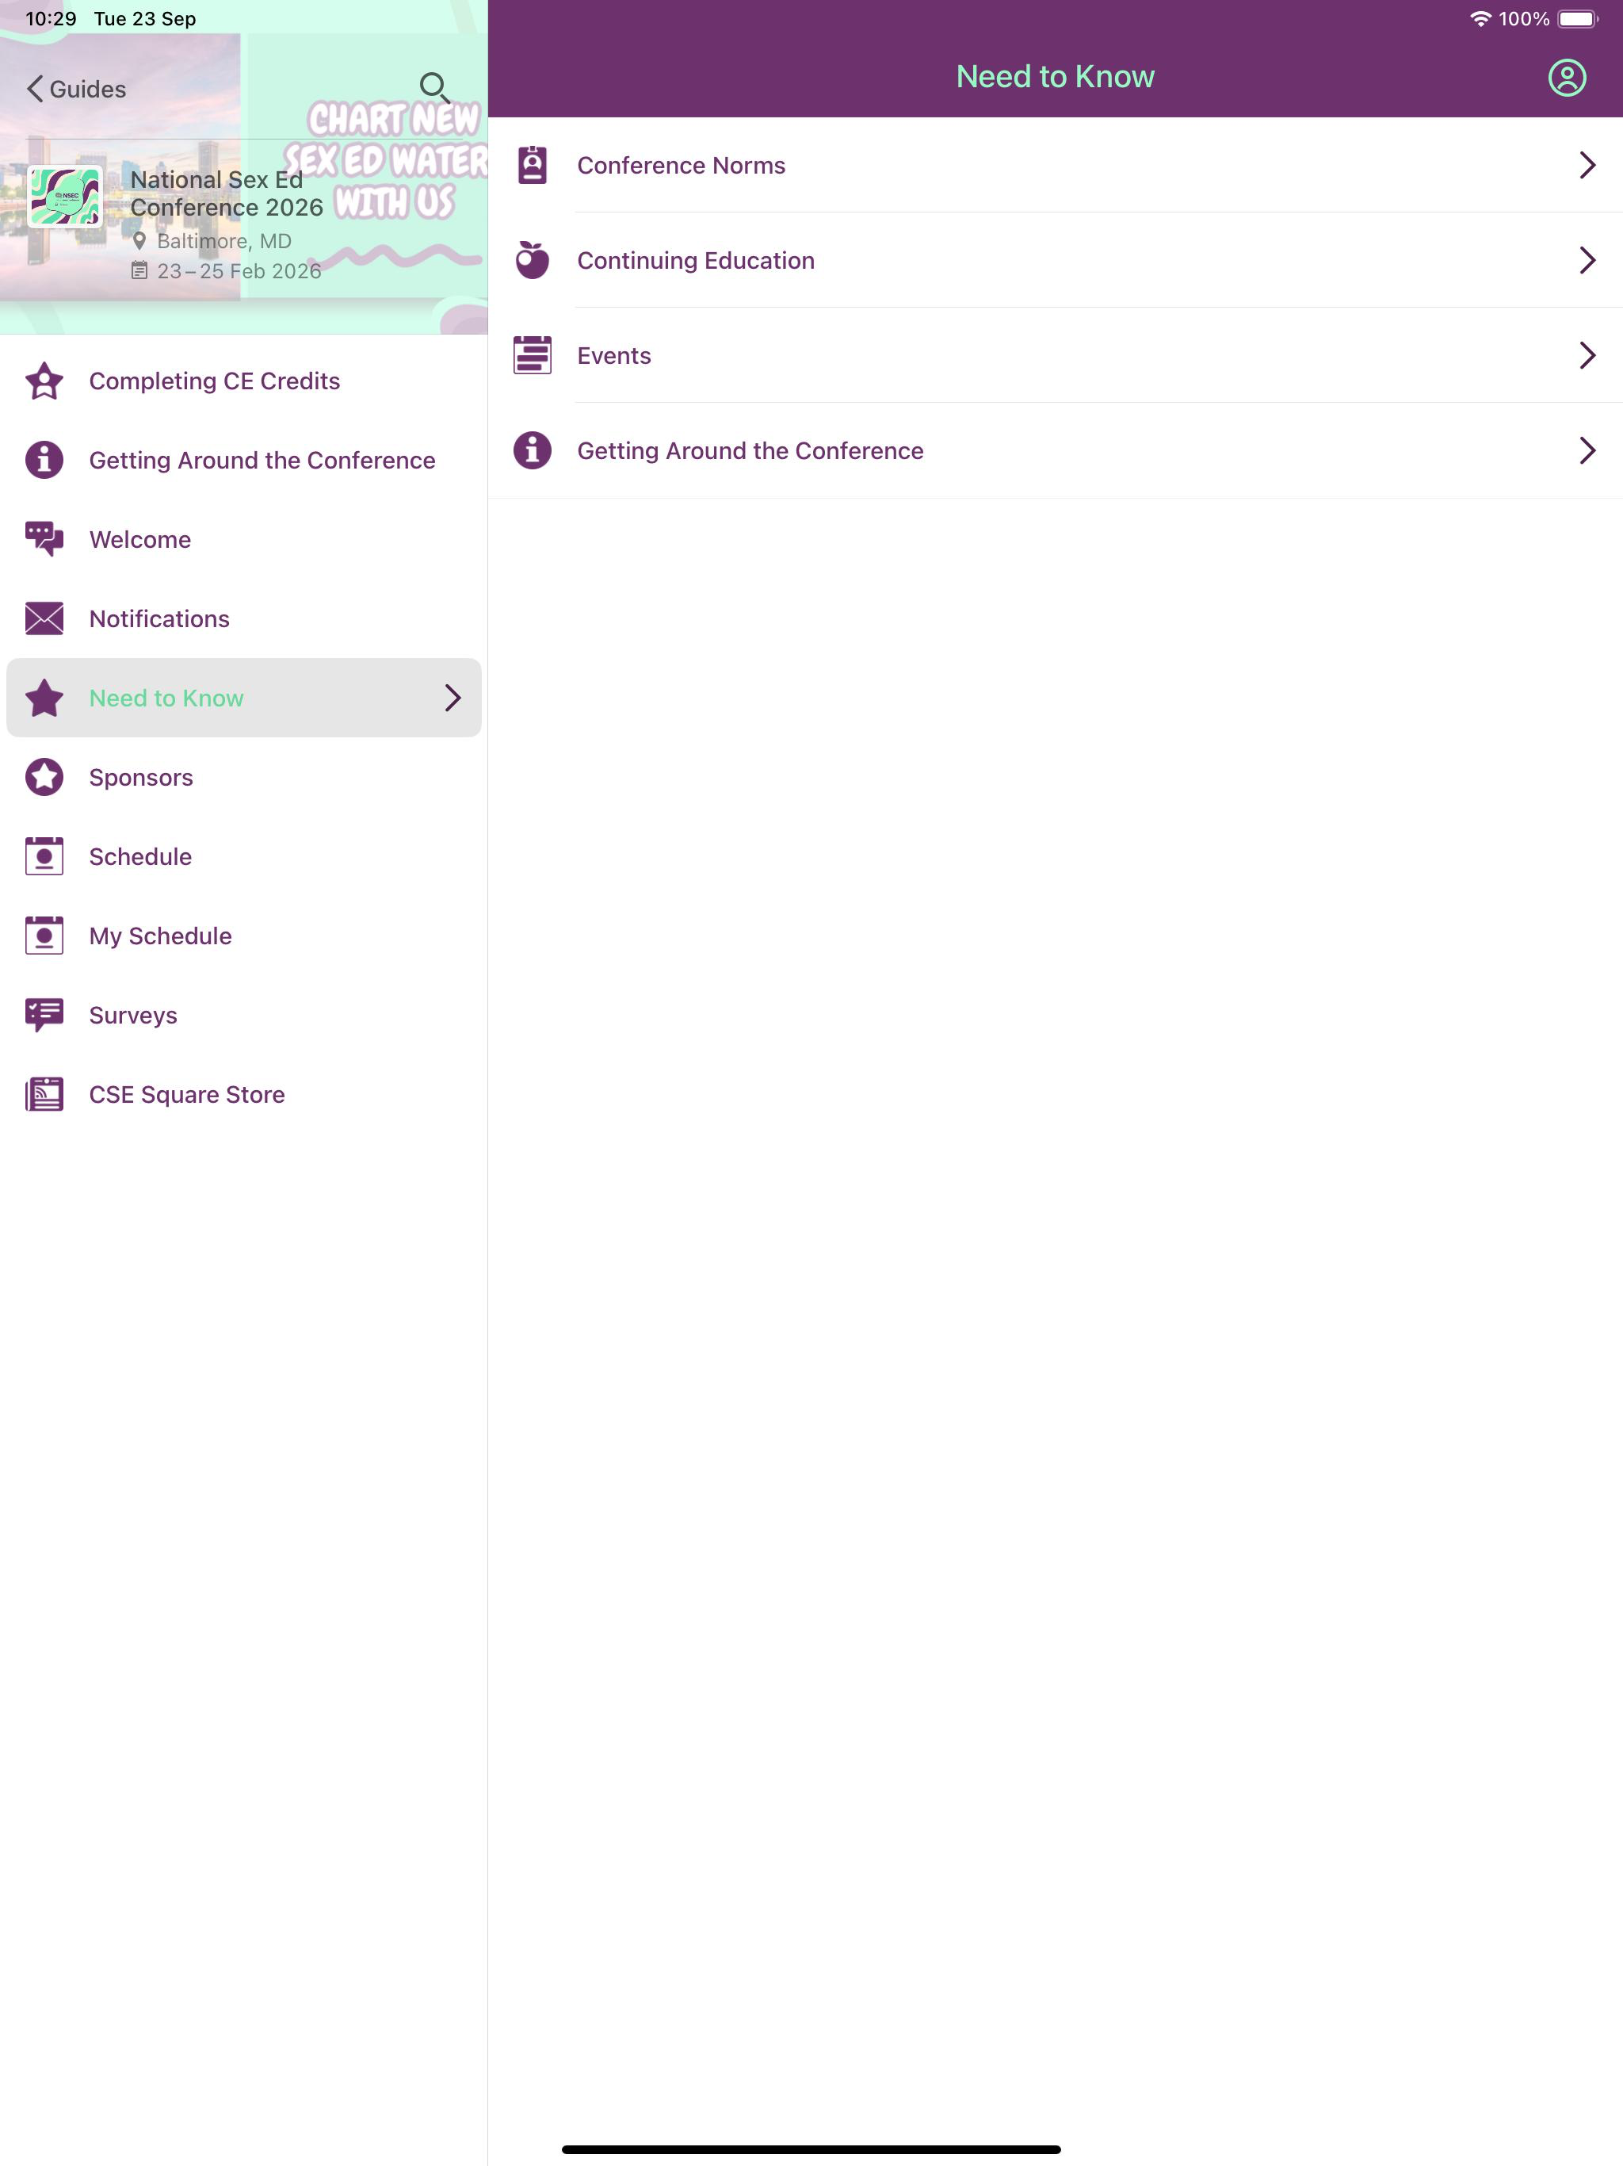Open Getting Around the Conference entry in main list
1623x2166 pixels.
pos(1056,450)
